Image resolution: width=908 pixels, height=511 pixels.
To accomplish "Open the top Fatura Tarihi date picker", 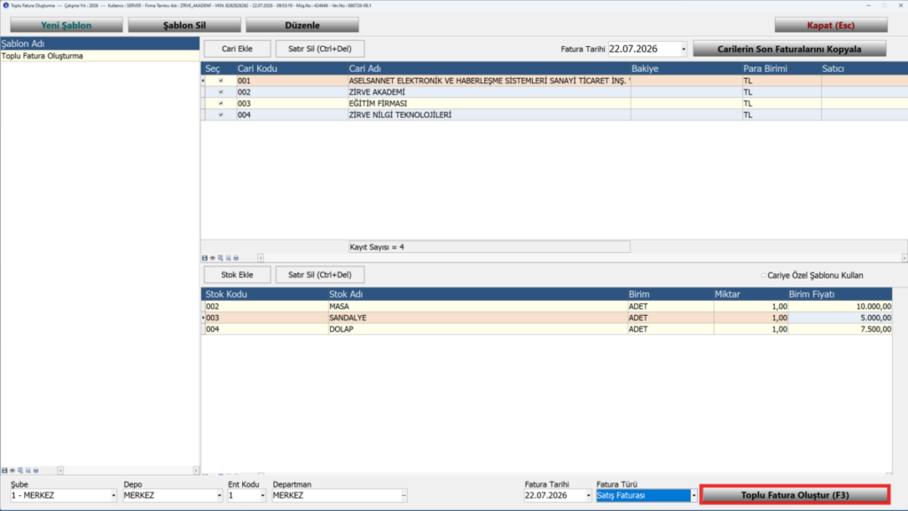I will click(x=684, y=50).
